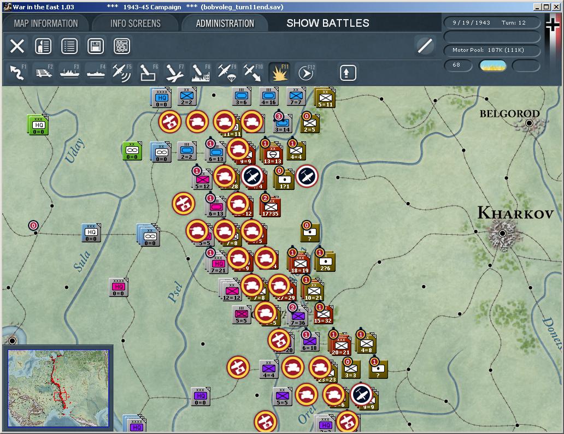564x434 pixels.
Task: Select the green HQ 0=0 unit near Uday
Action: click(x=38, y=124)
